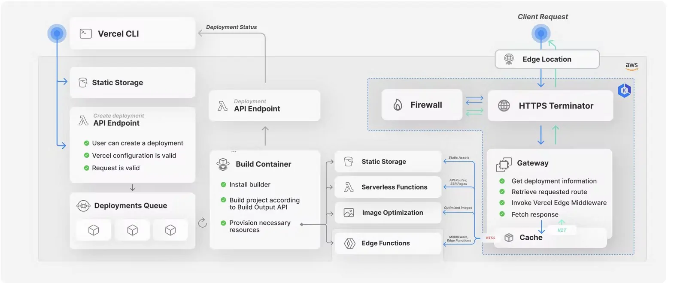Click the Deployments Queue icon
This screenshot has width=680, height=283.
point(83,206)
